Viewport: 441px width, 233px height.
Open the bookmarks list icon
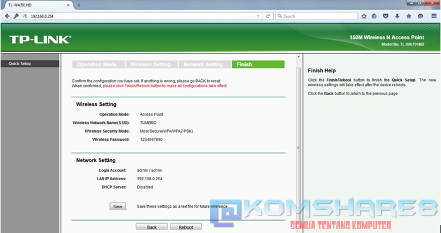pyautogui.click(x=374, y=16)
